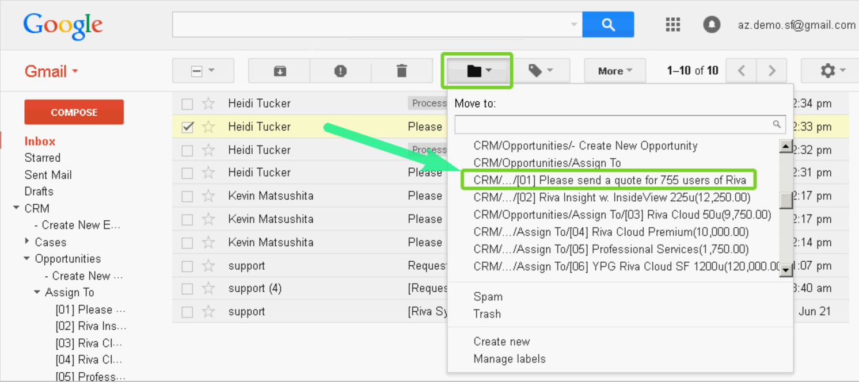Tick the checkbox for the support 1:07 pm email
Viewport: 859px width, 382px height.
click(187, 266)
